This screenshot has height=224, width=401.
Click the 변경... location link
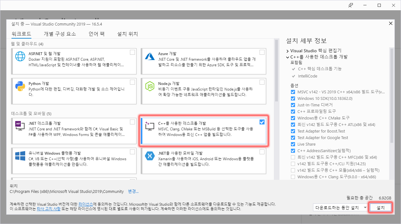click(x=133, y=191)
